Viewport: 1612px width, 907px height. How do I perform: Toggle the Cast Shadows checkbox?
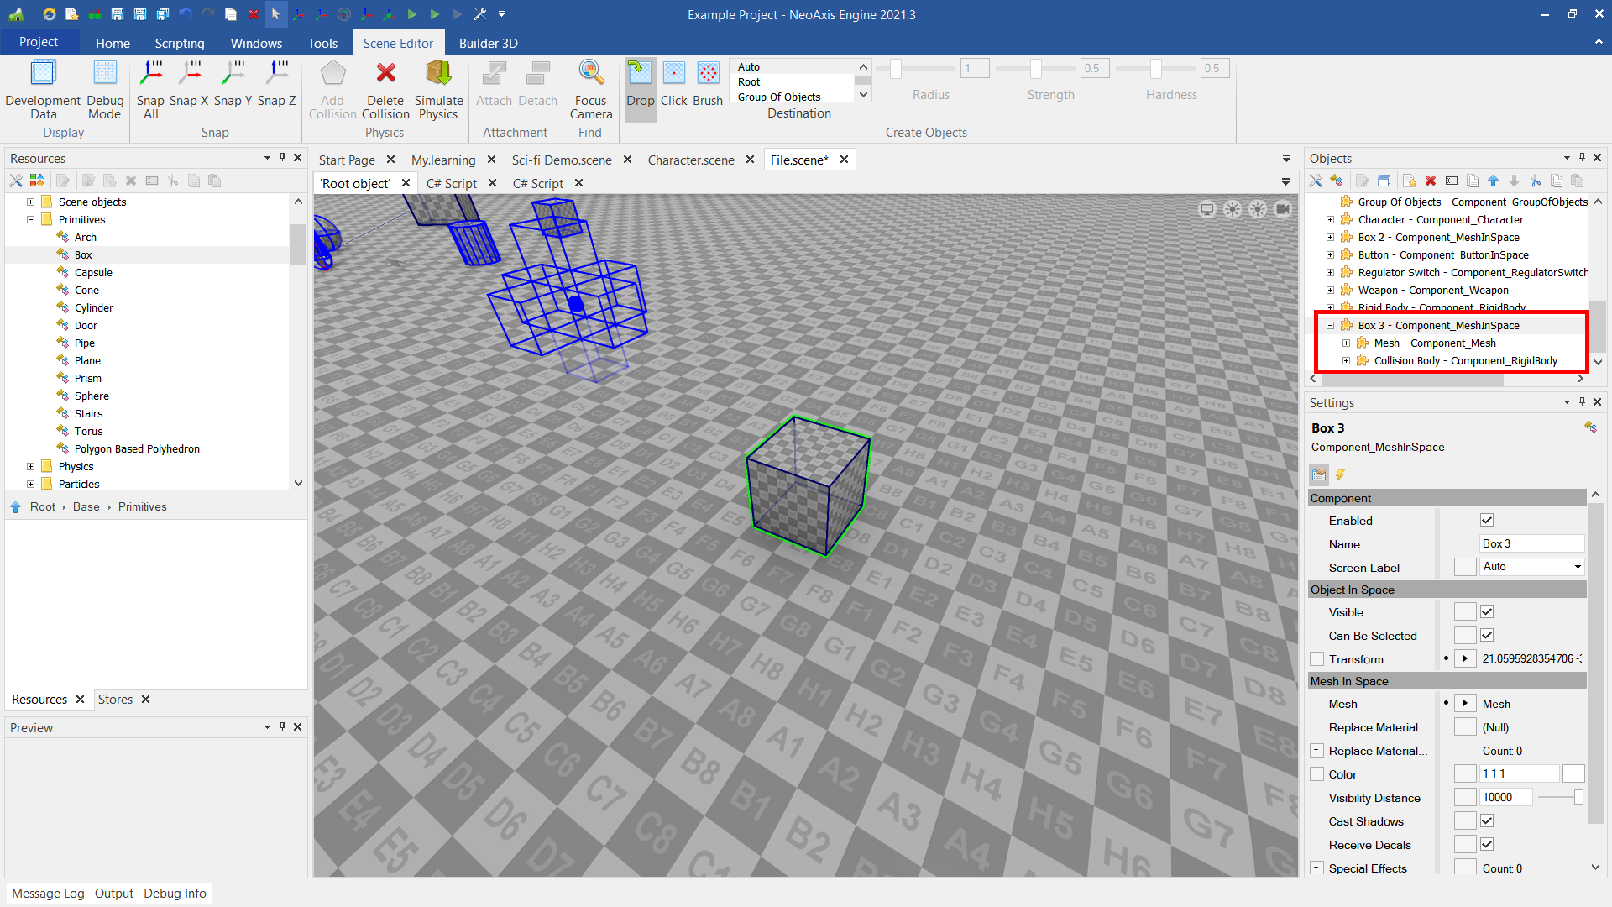pyautogui.click(x=1487, y=821)
